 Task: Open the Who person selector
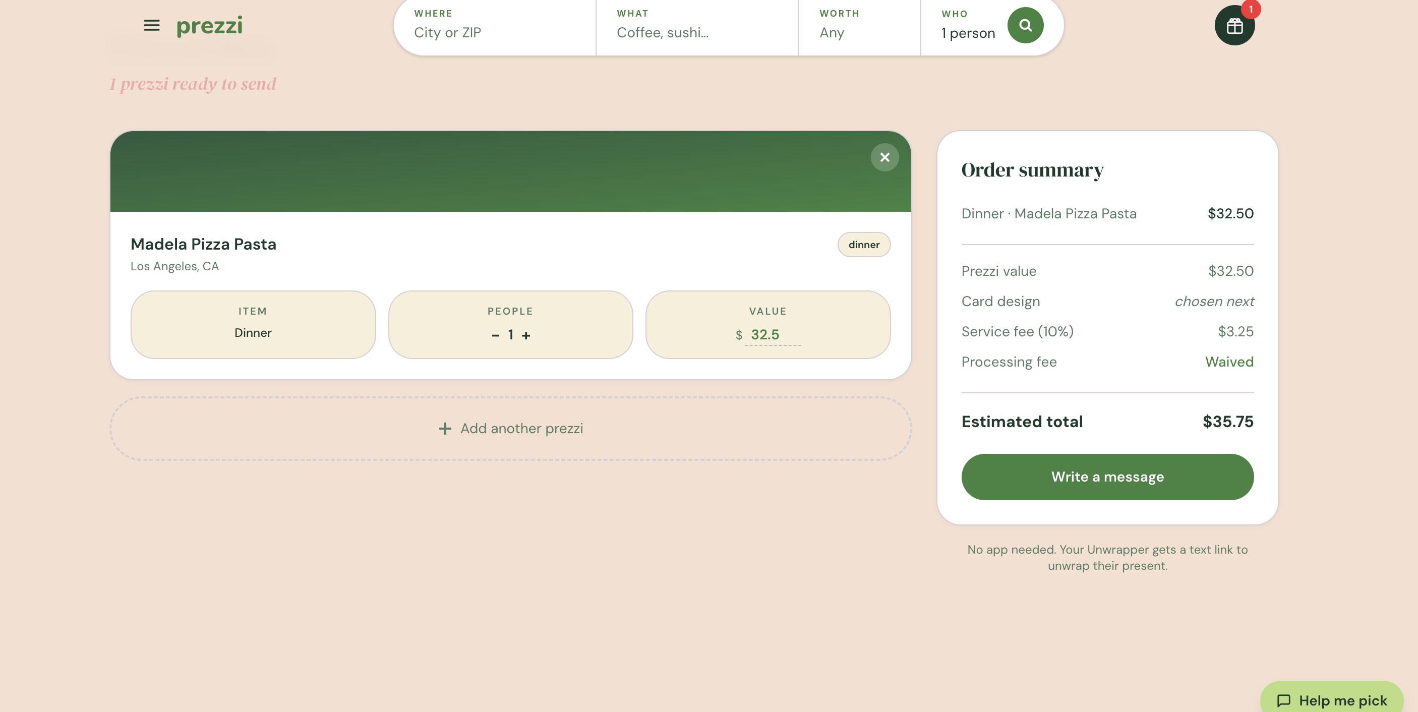(968, 25)
